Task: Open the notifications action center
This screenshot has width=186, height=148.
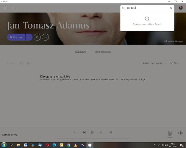Action: pyautogui.click(x=181, y=145)
